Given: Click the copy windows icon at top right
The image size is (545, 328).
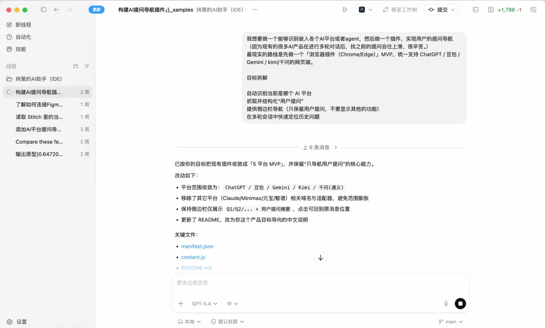Looking at the screenshot, I should pyautogui.click(x=533, y=10).
